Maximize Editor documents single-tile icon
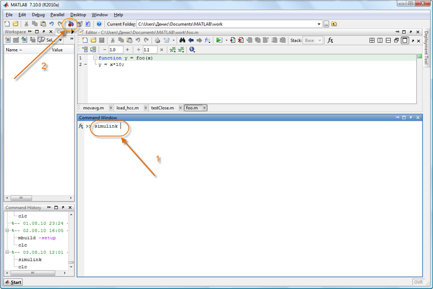 coord(405,40)
